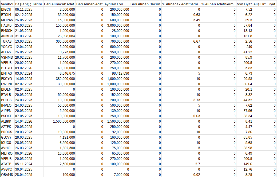277x177 pixels.
Task: Select the BULGS symbol cell
Action: pos(7,100)
